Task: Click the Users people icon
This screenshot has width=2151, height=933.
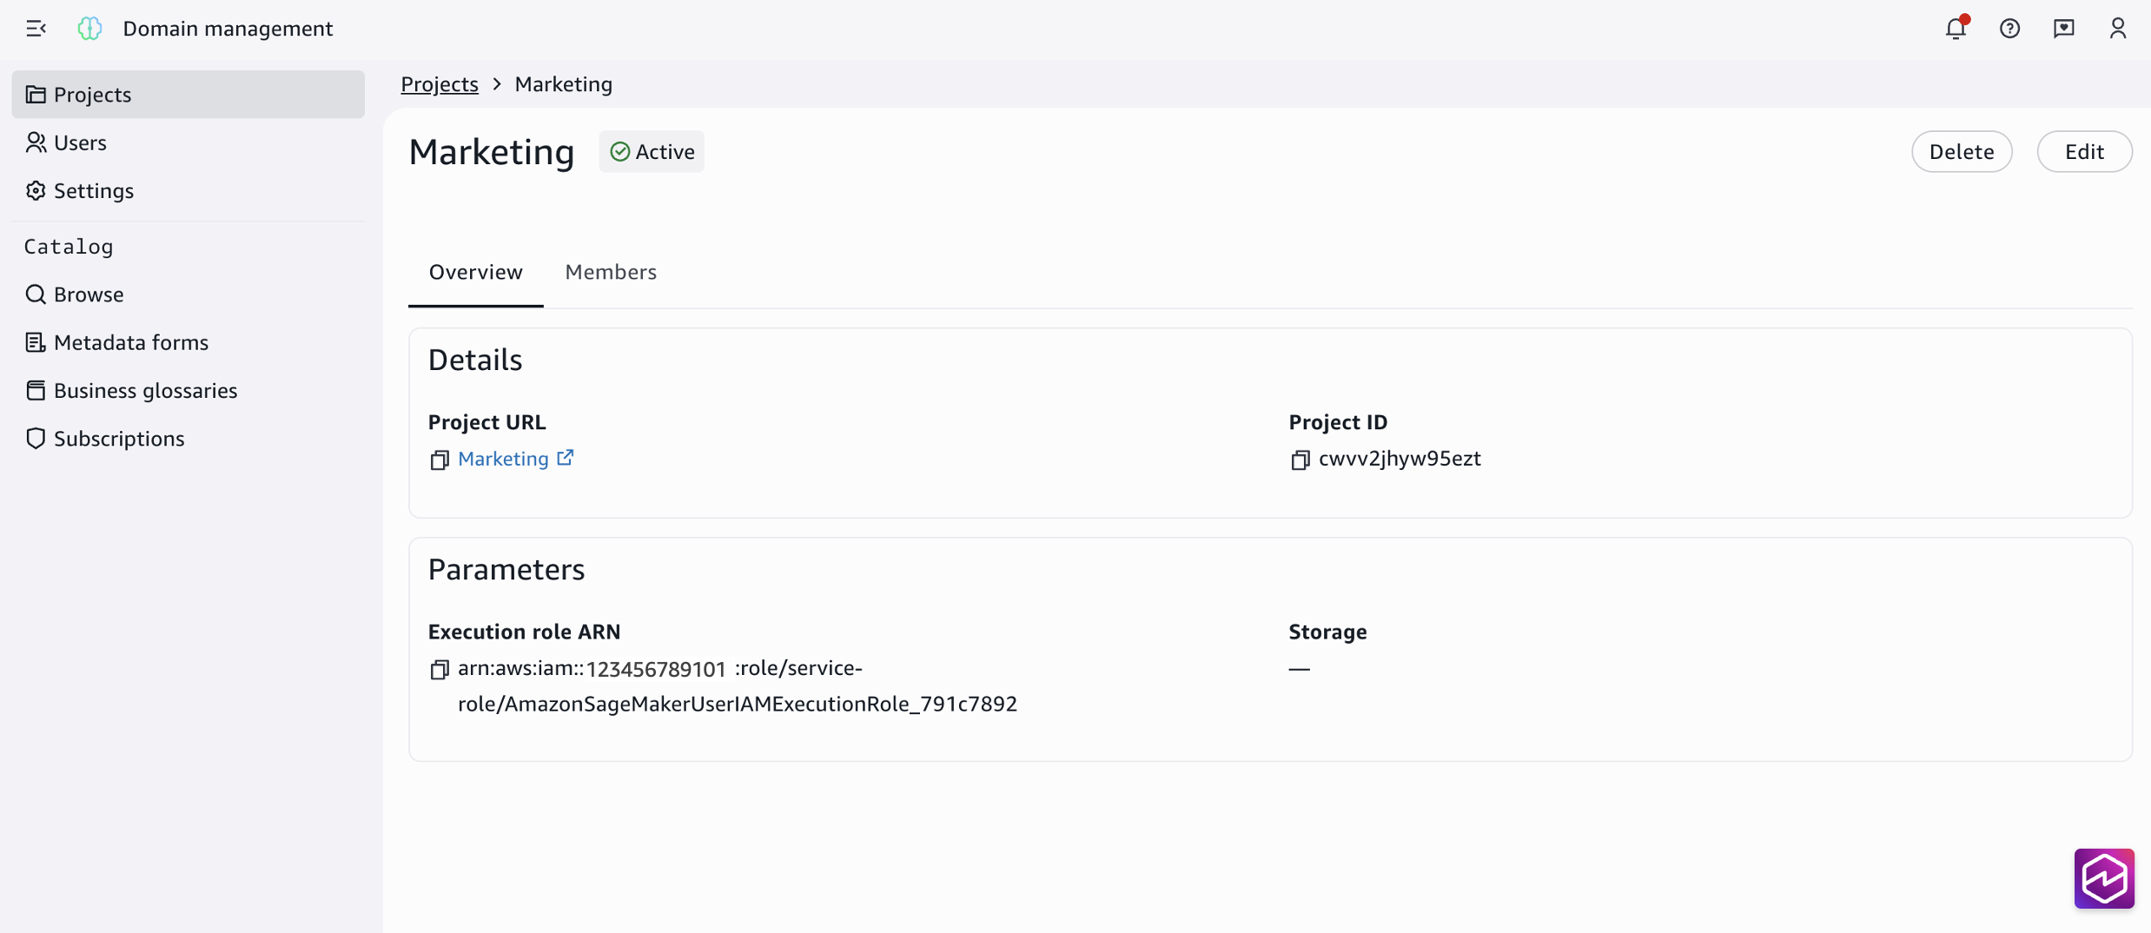Action: 36,142
